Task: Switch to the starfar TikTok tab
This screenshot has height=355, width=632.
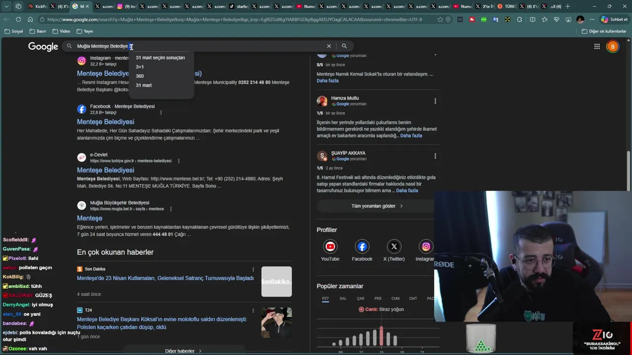Action: pos(239,6)
